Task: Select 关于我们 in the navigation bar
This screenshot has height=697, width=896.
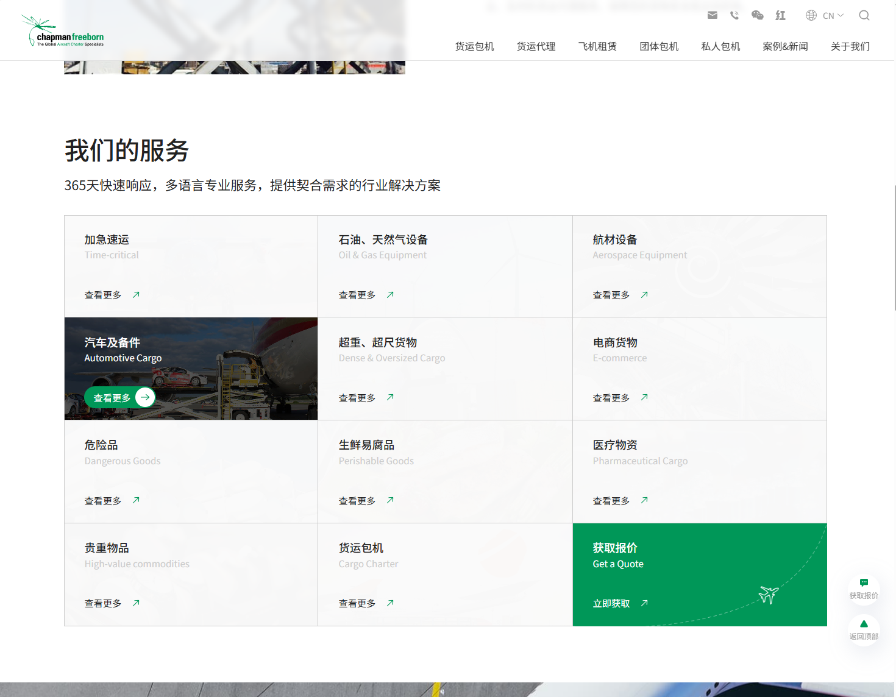Action: tap(850, 46)
